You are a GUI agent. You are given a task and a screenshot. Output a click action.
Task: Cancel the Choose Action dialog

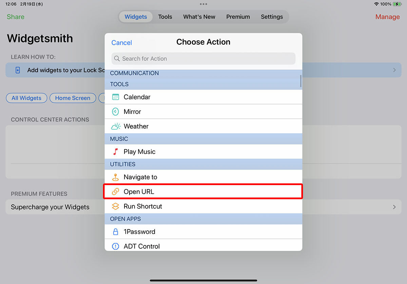tap(121, 43)
